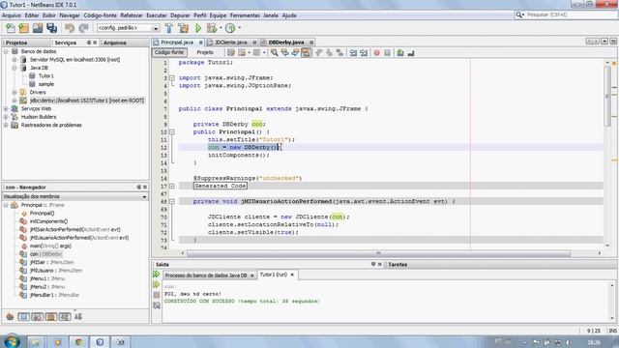The width and height of the screenshot is (619, 348).
Task: Shift line left in editor toolbar
Action: coord(353,53)
